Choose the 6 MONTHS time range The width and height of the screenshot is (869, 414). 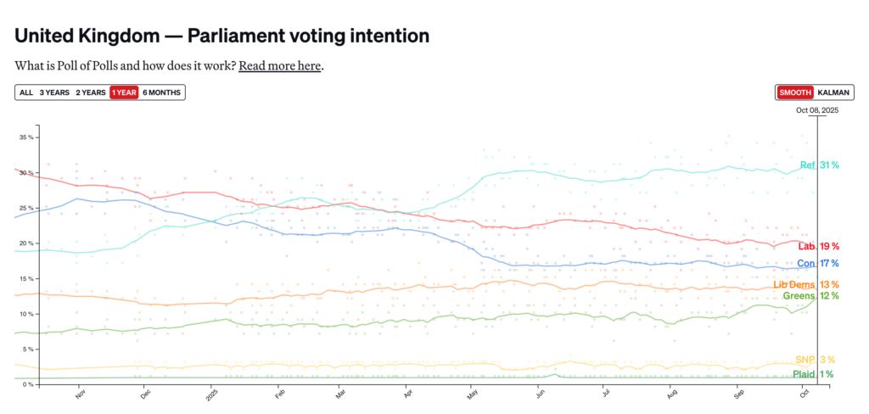[x=161, y=92]
